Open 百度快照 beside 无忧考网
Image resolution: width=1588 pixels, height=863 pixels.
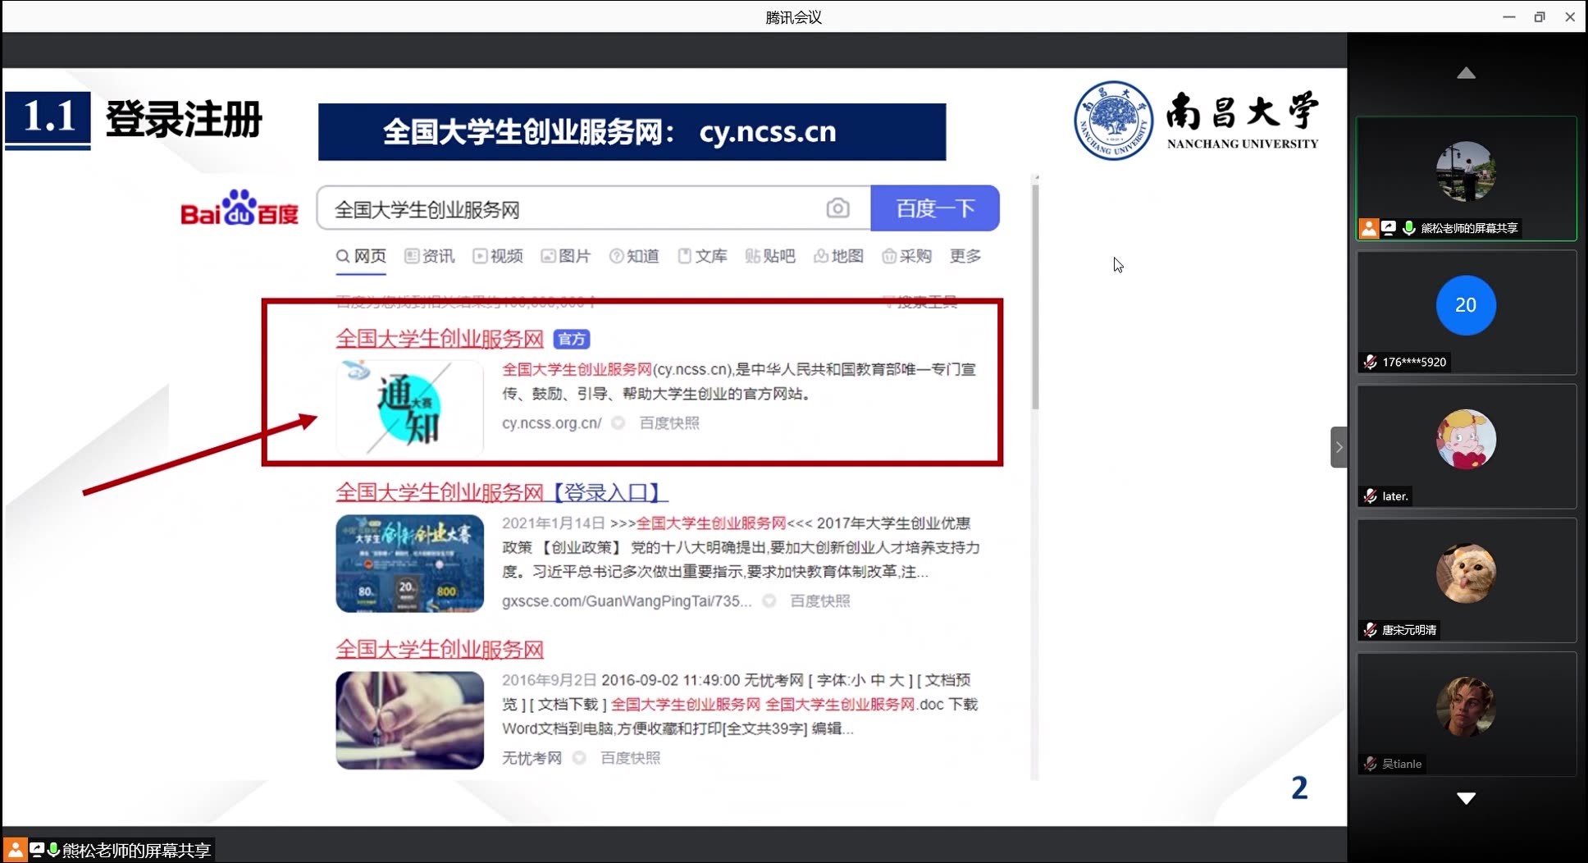point(630,758)
